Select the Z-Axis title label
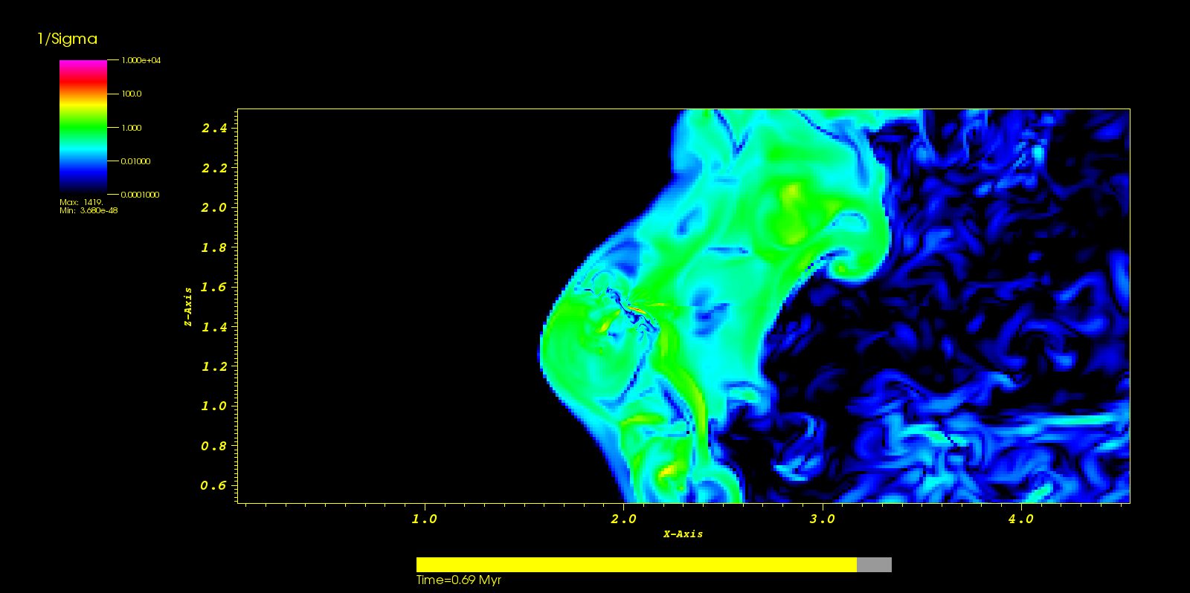 point(188,307)
